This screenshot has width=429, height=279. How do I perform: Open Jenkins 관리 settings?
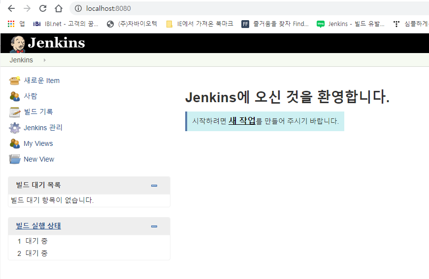click(x=43, y=128)
